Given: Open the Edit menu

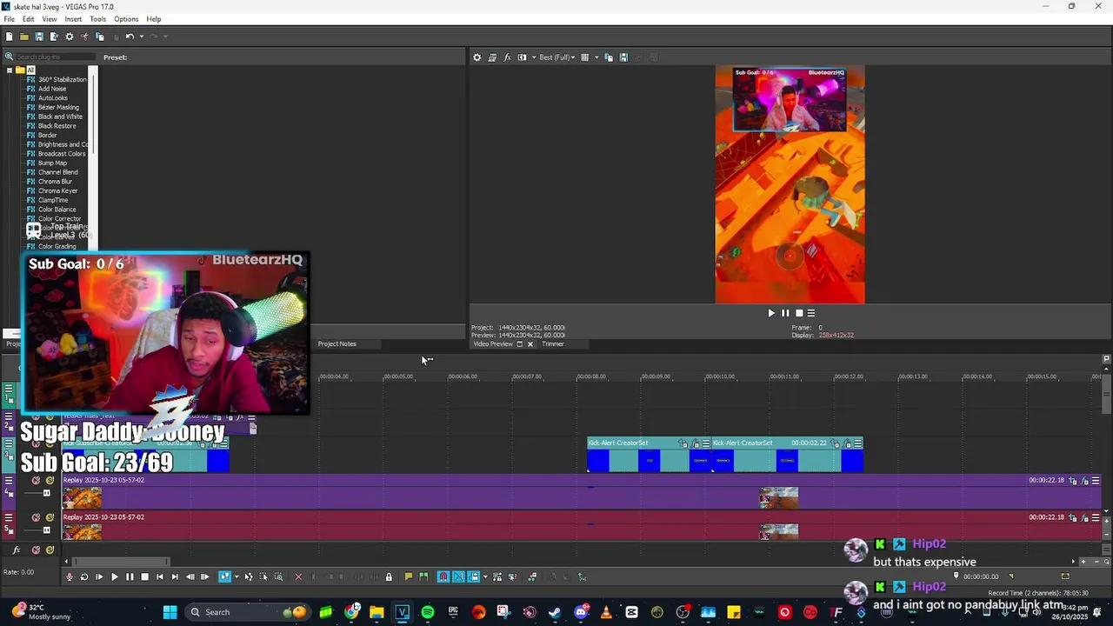Looking at the screenshot, I should click(x=29, y=19).
